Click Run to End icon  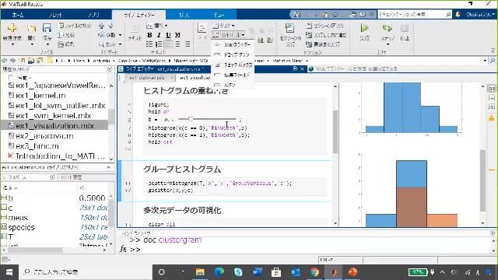310,44
